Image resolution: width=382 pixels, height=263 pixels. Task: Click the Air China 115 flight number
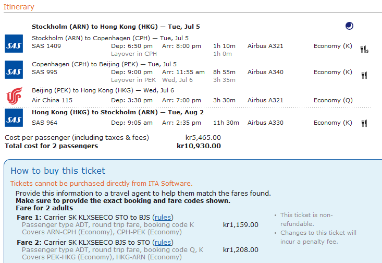[52, 100]
